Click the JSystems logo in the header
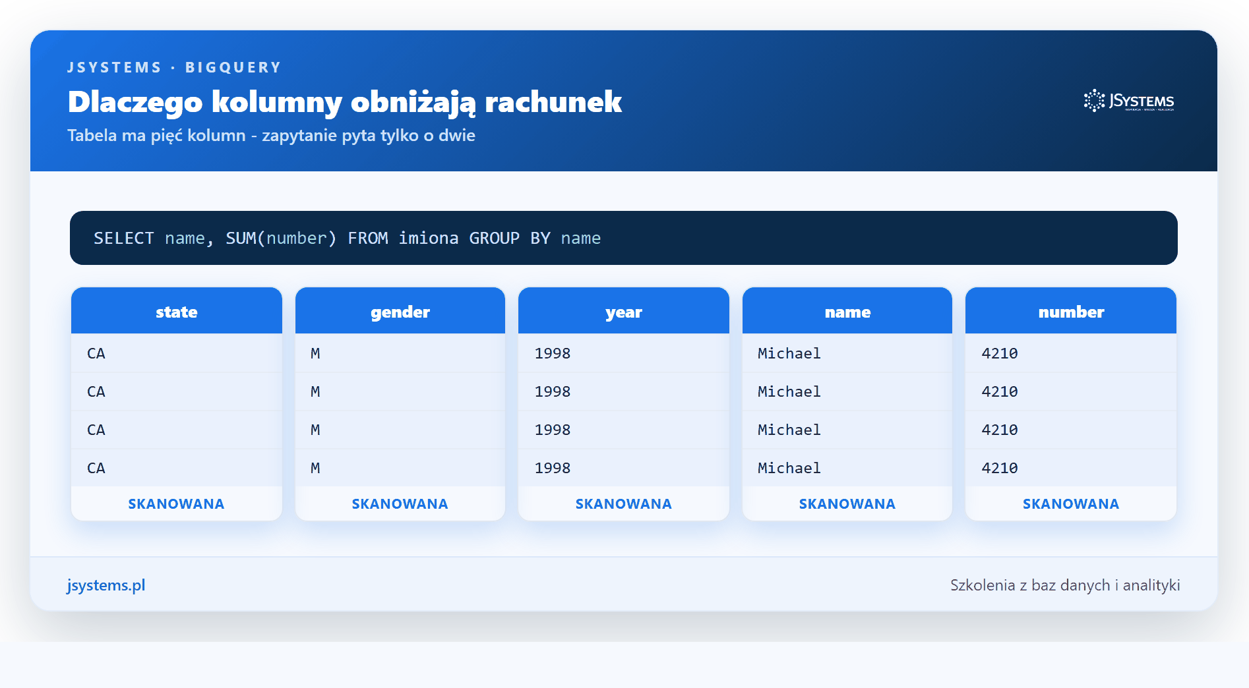The width and height of the screenshot is (1249, 688). click(x=1128, y=101)
